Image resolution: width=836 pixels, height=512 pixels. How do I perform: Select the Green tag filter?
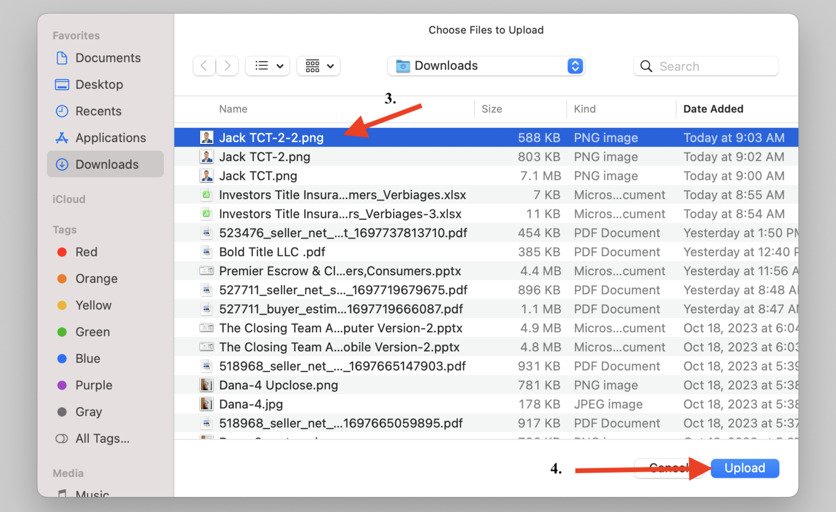click(x=92, y=332)
